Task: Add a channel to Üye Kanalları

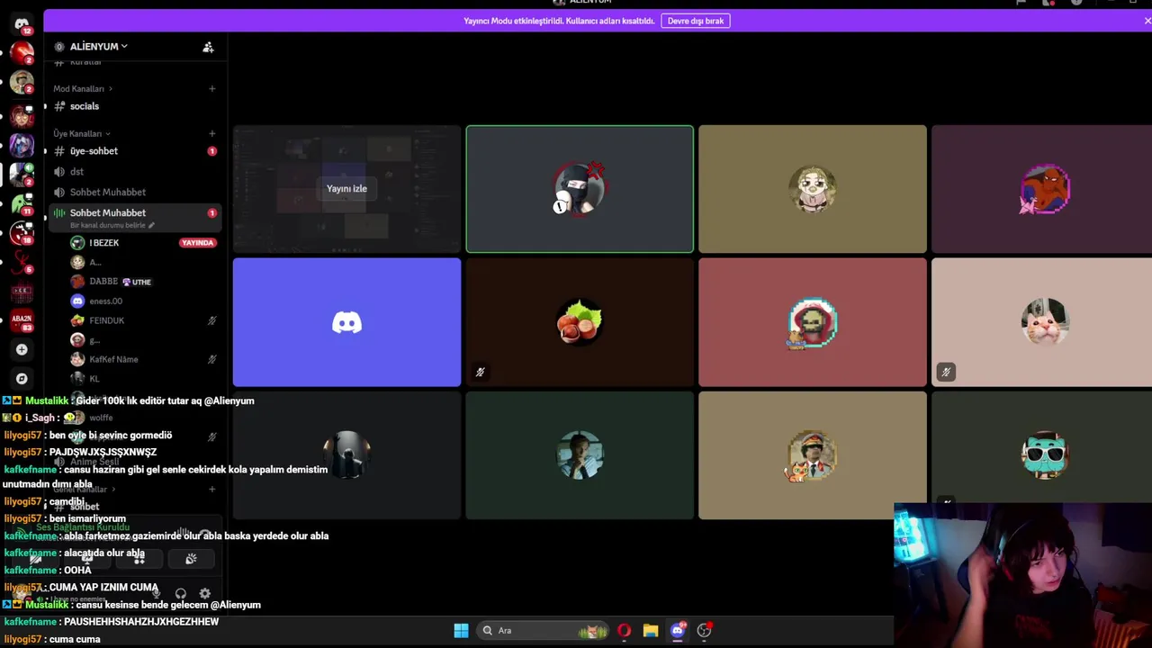Action: (212, 133)
